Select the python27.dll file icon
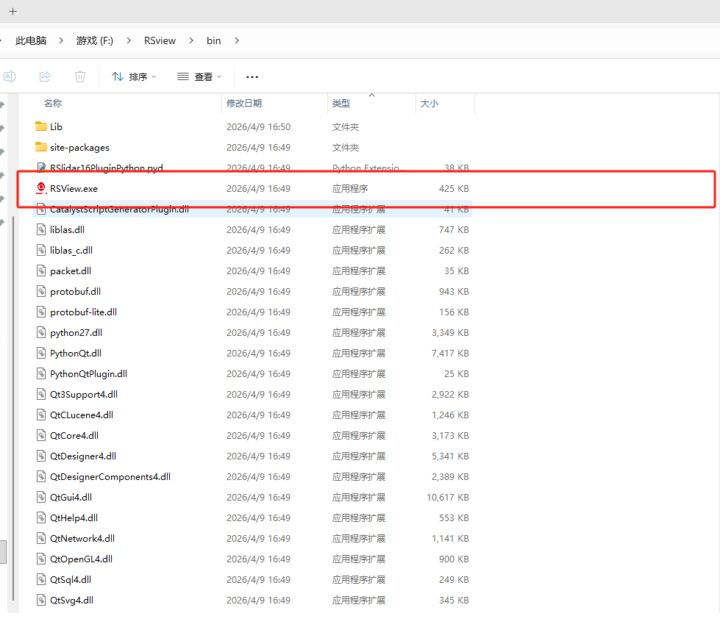Image resolution: width=720 pixels, height=627 pixels. click(x=41, y=332)
